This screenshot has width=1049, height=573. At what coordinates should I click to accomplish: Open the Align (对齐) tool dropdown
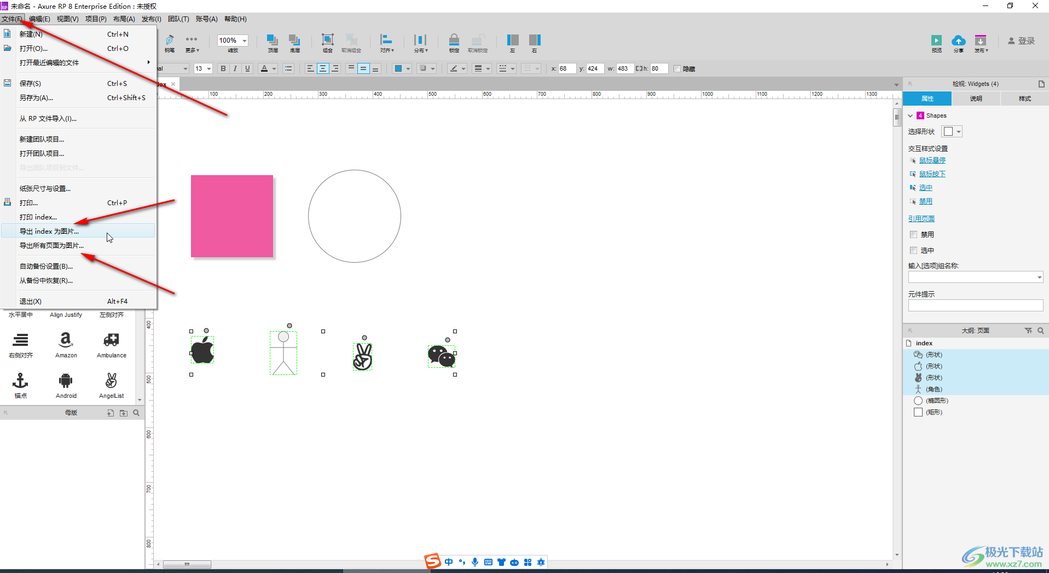tap(387, 43)
